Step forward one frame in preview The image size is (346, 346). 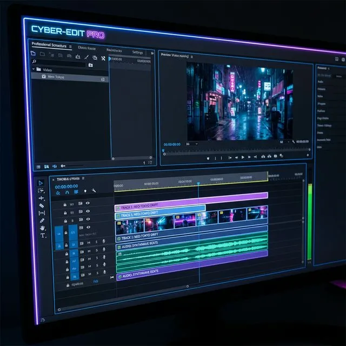click(249, 157)
